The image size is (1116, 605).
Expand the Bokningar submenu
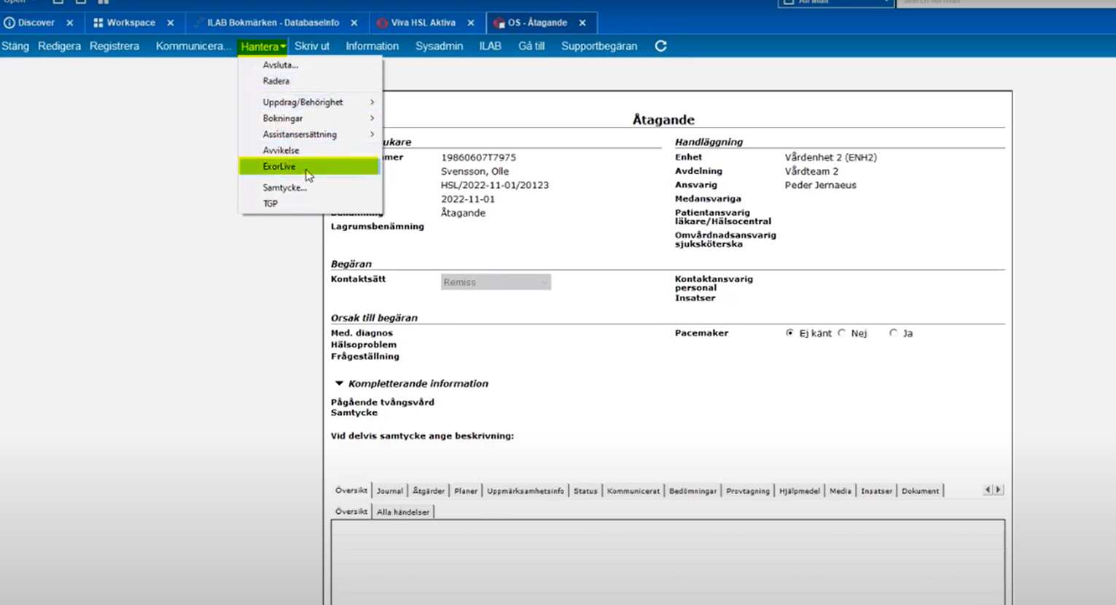point(309,118)
